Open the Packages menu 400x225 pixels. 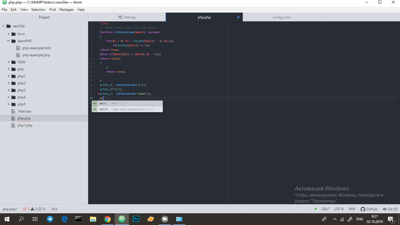tap(66, 10)
